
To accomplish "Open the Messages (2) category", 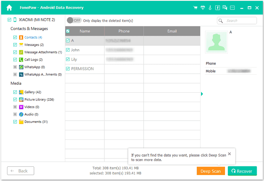I will (34, 45).
